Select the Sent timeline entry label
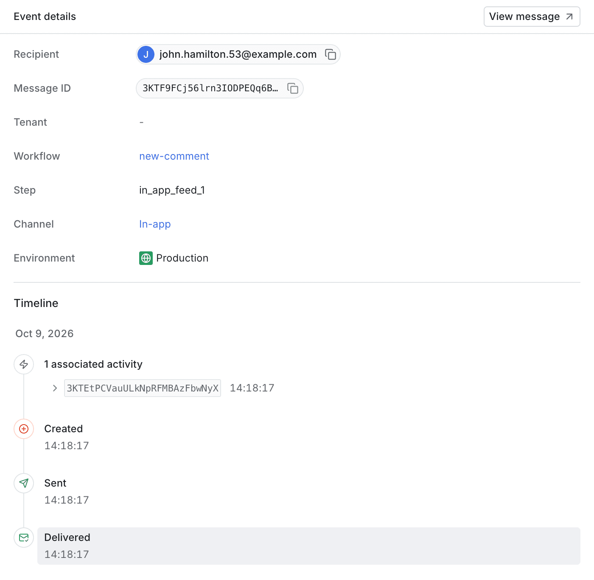The image size is (594, 580). tap(55, 483)
